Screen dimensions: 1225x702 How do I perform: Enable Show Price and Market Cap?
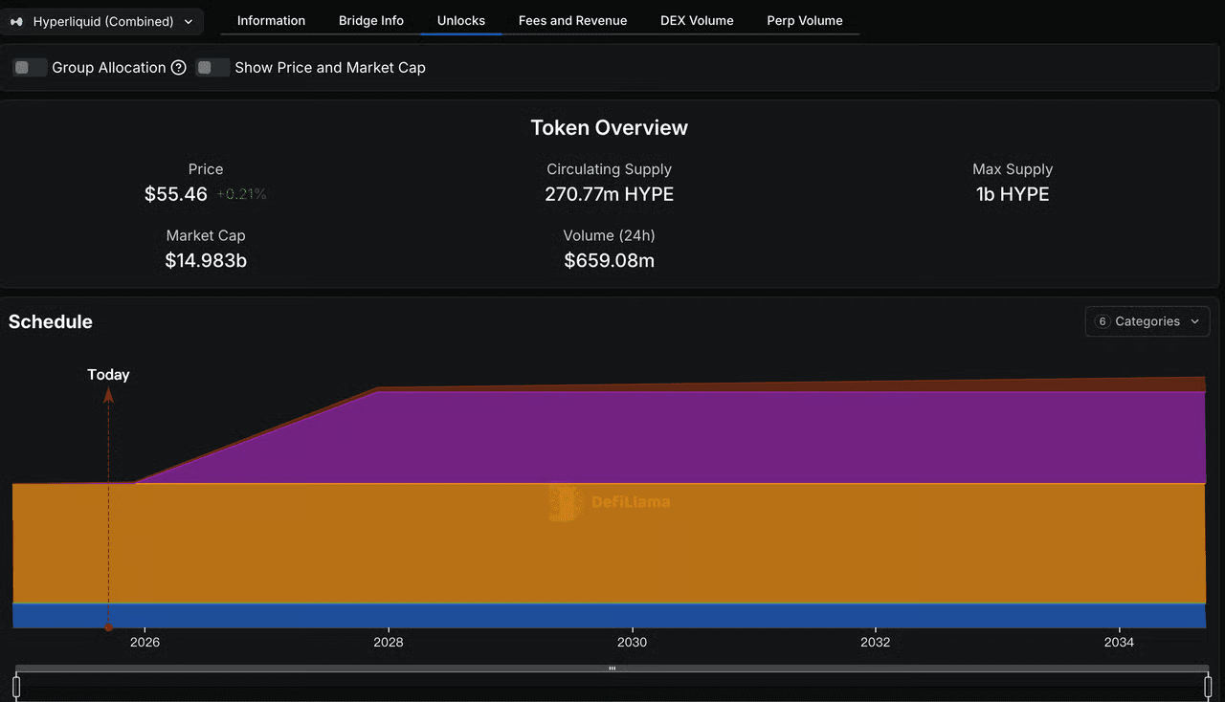pyautogui.click(x=212, y=68)
